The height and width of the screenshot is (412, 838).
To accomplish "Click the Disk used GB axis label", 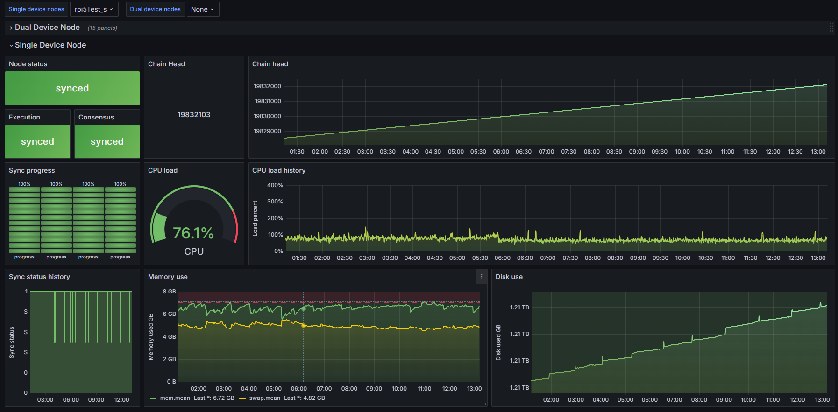I will pos(498,342).
